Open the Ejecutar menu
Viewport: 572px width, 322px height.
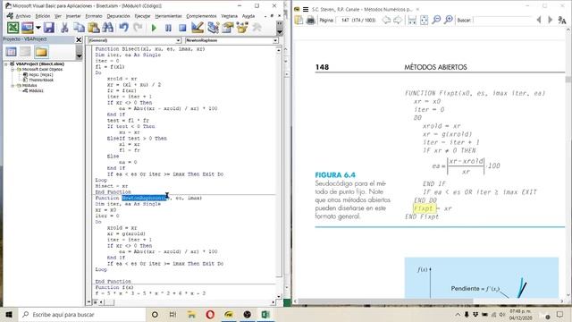point(142,16)
